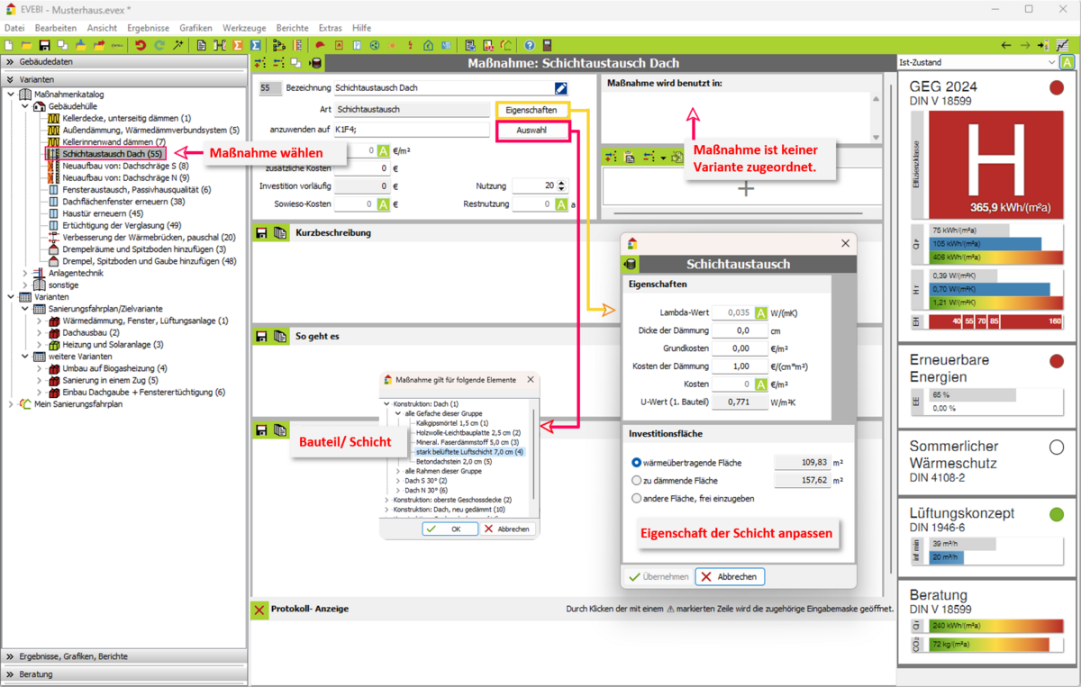Click the save diskette icon in main toolbar
1081x687 pixels.
point(44,45)
